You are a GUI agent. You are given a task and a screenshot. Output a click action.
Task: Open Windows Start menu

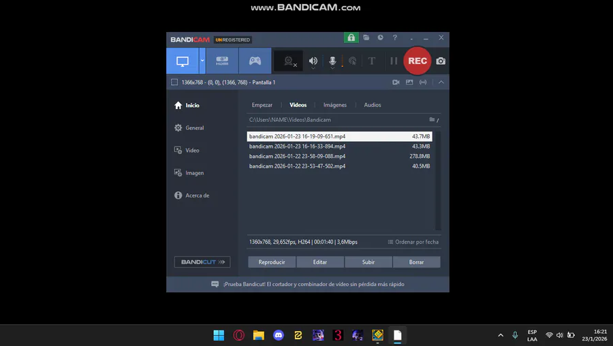[x=219, y=335]
